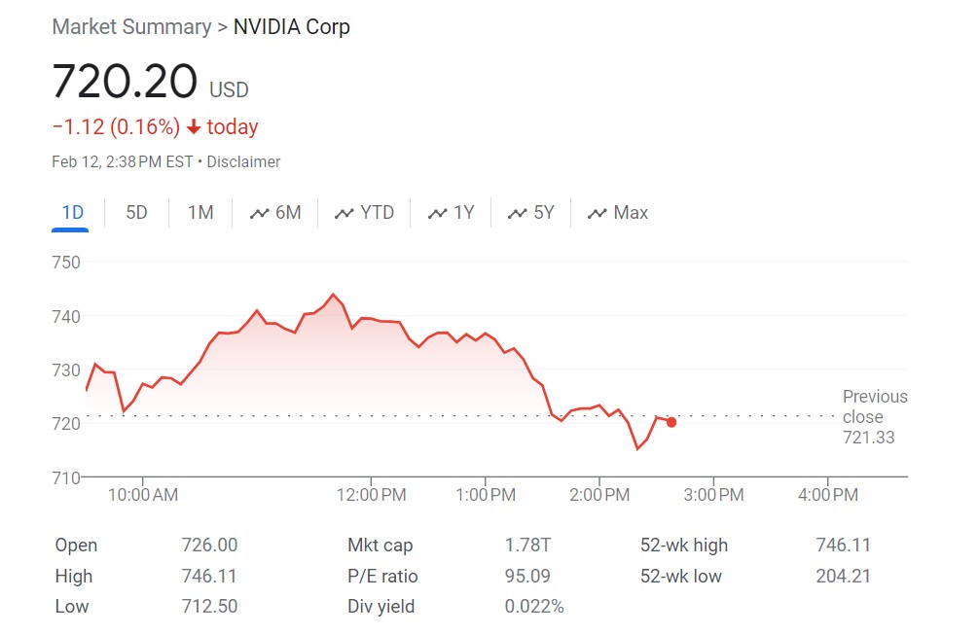Click the red down arrow next to today

194,127
